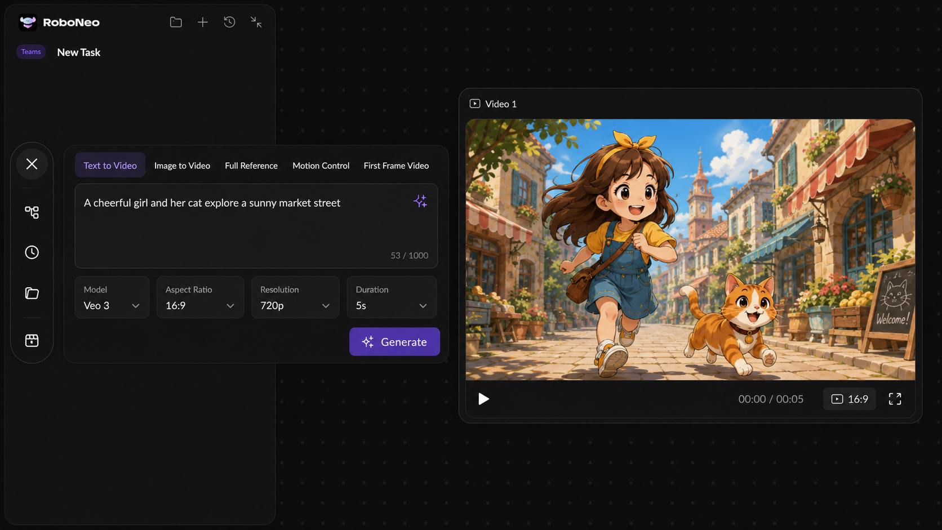The height and width of the screenshot is (530, 942).
Task: Click the 00:00 / 00:05 time readout
Action: tap(771, 399)
